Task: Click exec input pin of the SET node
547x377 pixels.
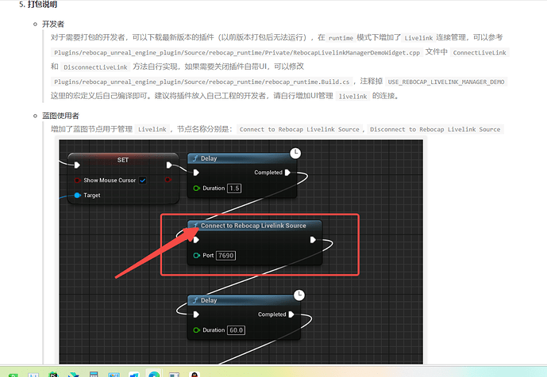Action: tap(77, 165)
